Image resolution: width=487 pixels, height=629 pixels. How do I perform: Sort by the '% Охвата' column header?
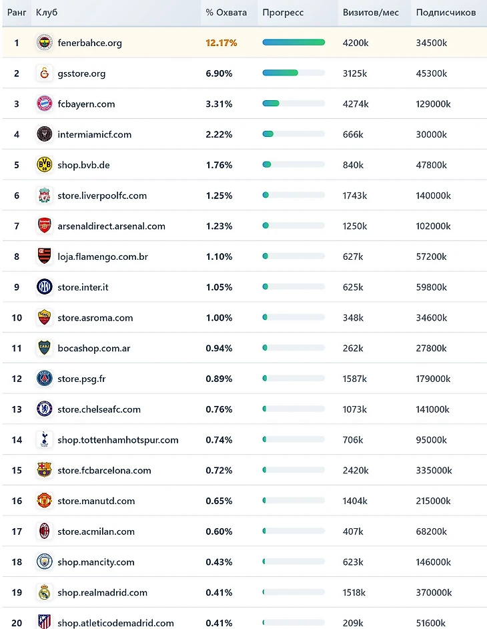[x=226, y=13]
